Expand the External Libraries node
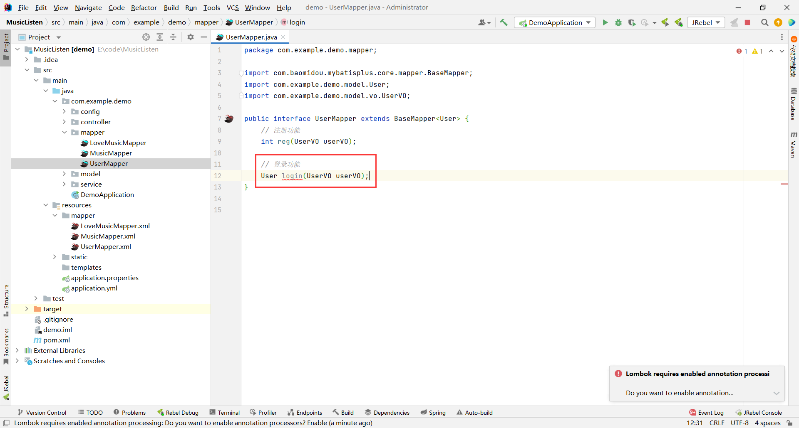Viewport: 799px width, 428px height. click(17, 350)
